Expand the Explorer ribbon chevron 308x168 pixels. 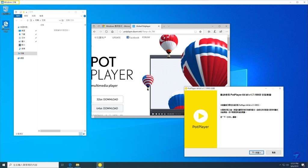click(82, 16)
